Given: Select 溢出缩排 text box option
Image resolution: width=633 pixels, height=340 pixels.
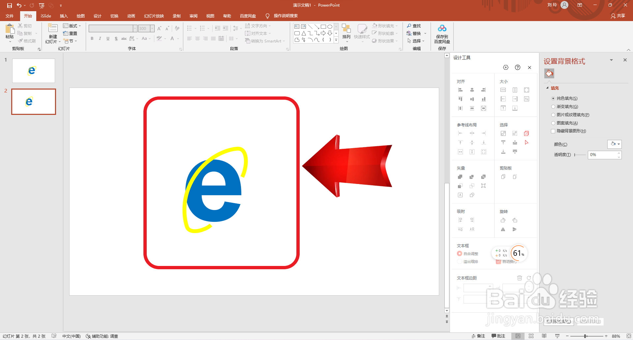Looking at the screenshot, I should [x=460, y=261].
